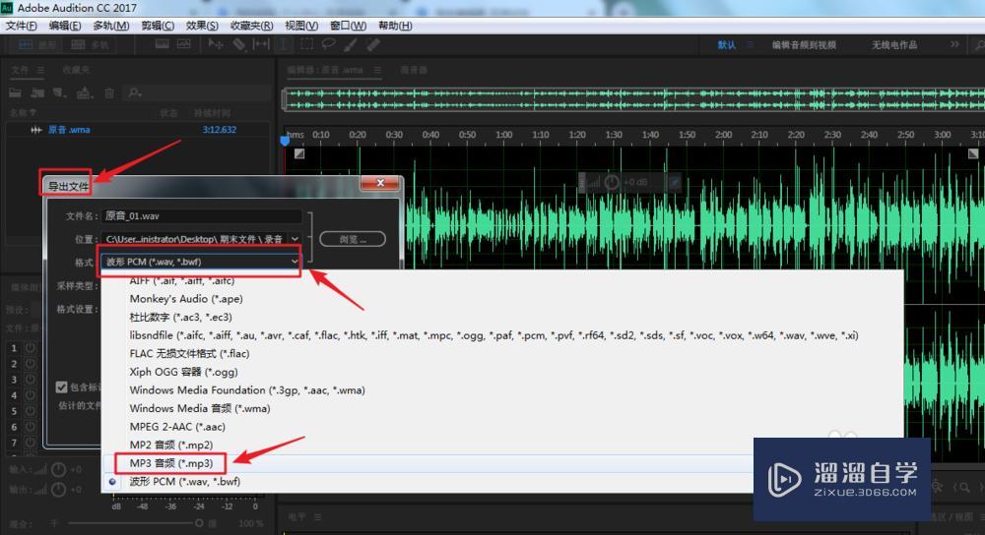Click the Open File folder icon
Image resolution: width=985 pixels, height=535 pixels.
pyautogui.click(x=15, y=92)
